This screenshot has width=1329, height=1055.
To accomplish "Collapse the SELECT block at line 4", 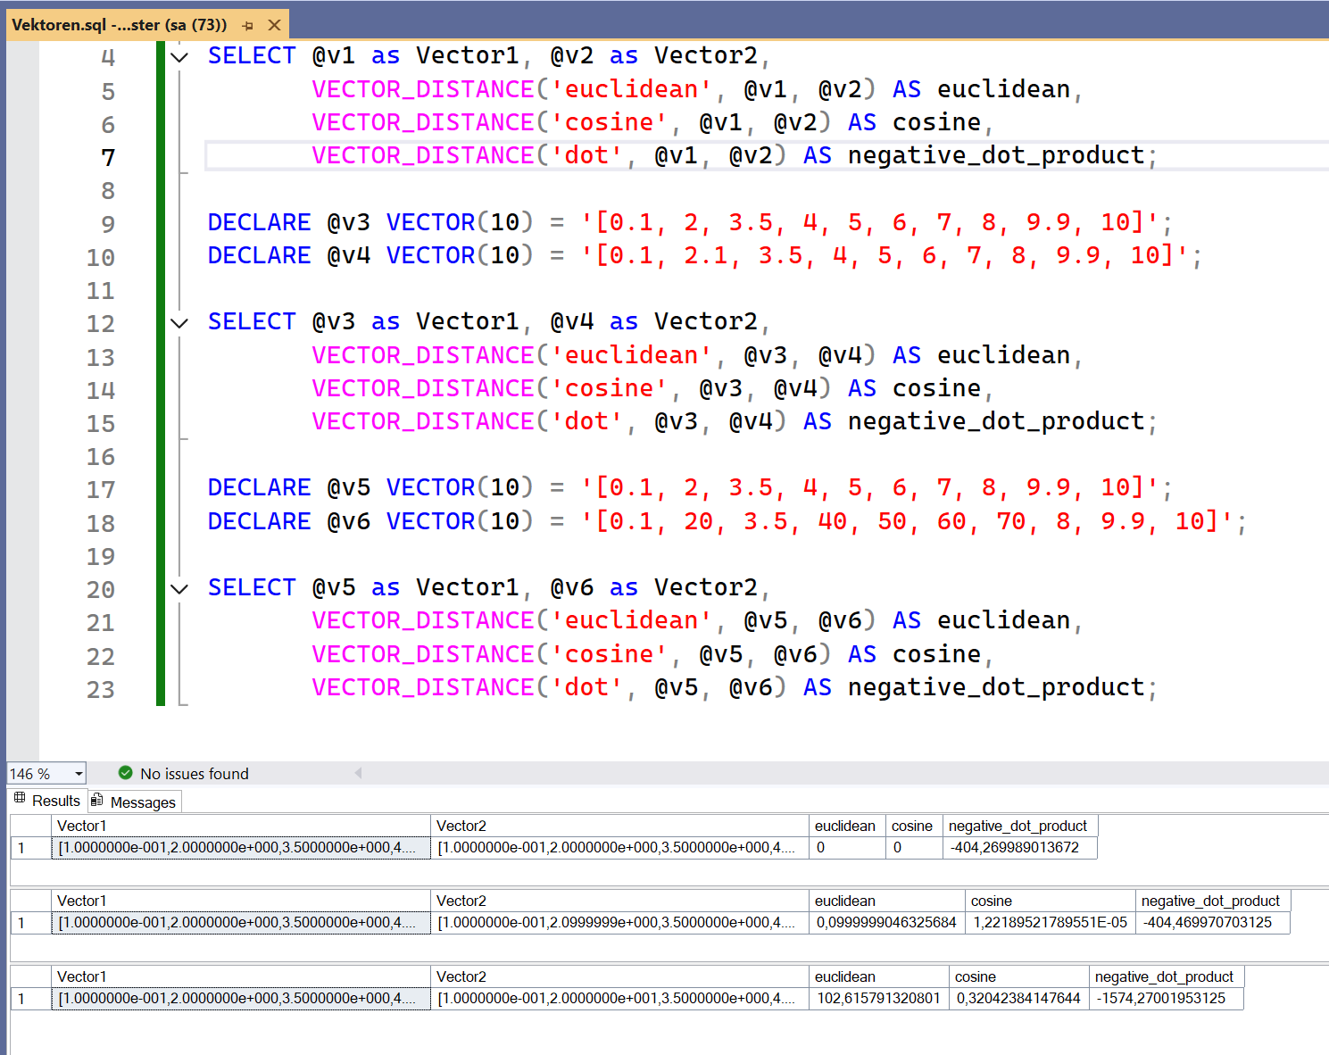I will click(179, 55).
